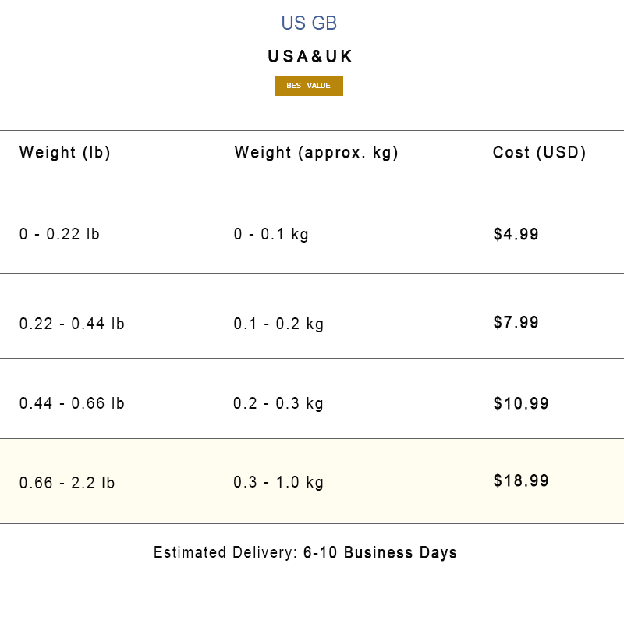Image resolution: width=624 pixels, height=624 pixels.
Task: Click the USA&UK heading
Action: click(310, 57)
